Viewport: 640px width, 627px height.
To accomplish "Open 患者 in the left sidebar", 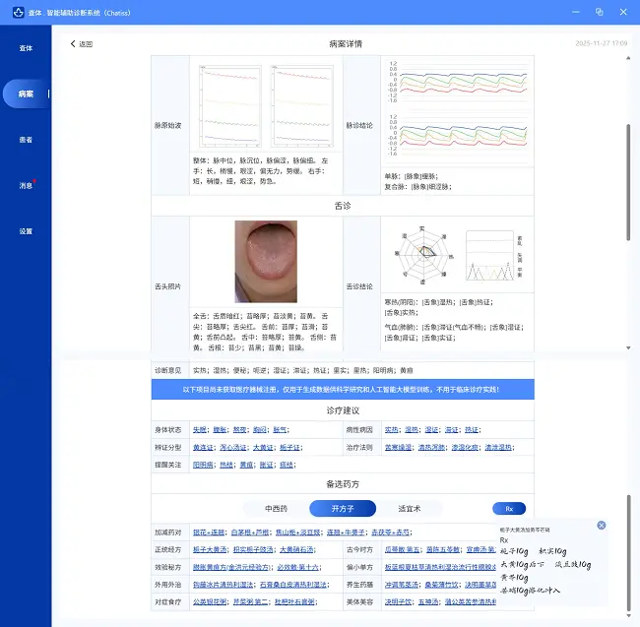I will click(26, 140).
